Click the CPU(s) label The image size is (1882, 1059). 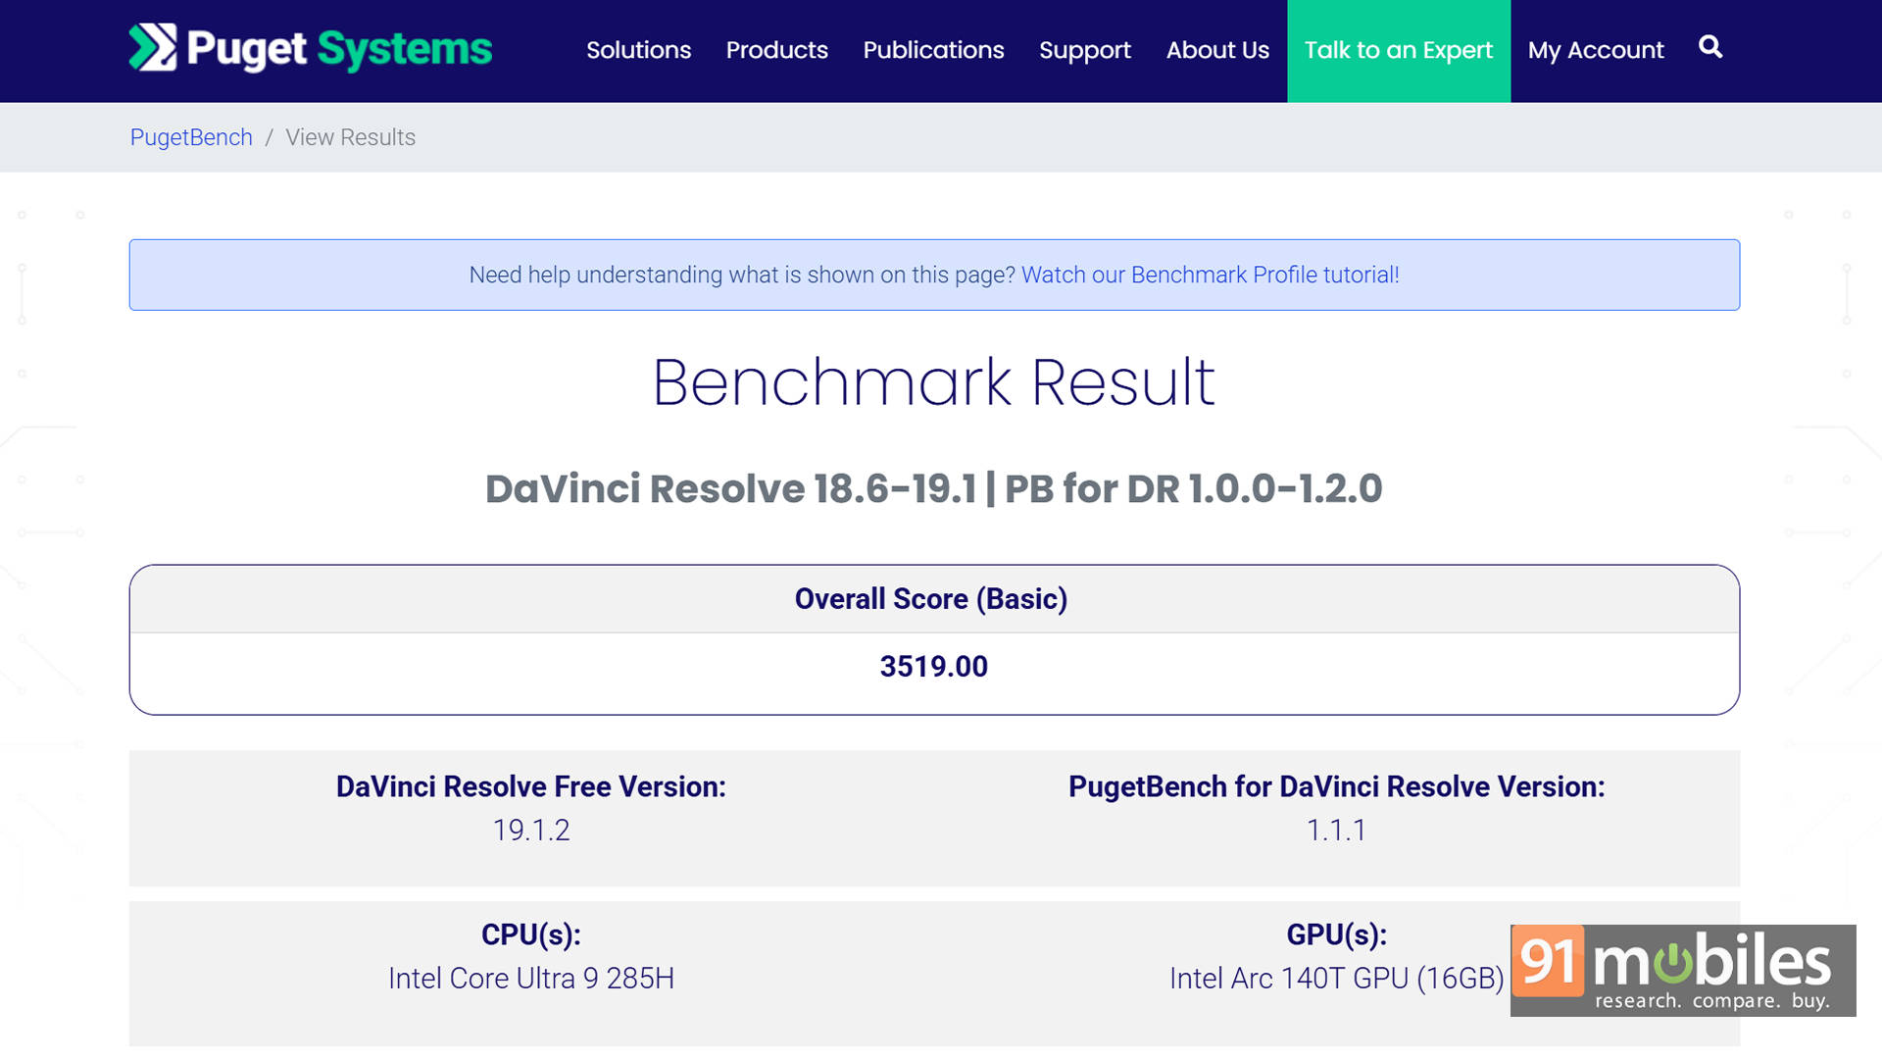coord(530,934)
